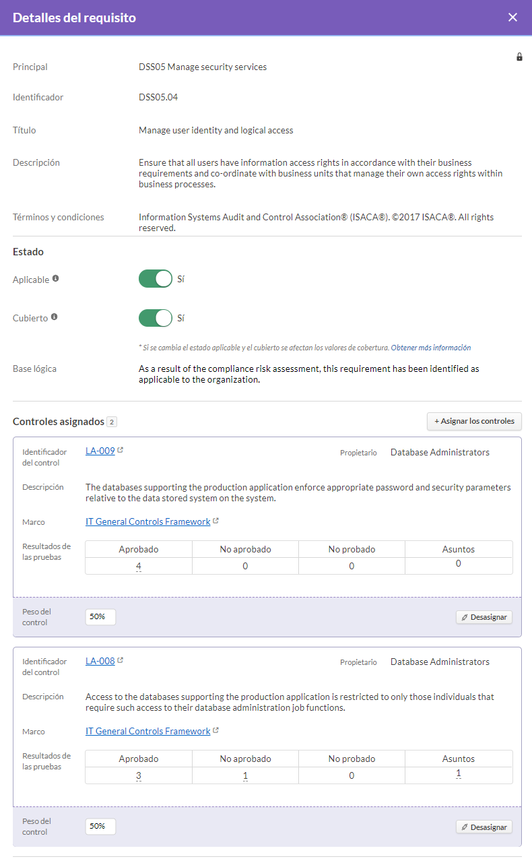Click the Database Administrators owner of LA-009
The height and width of the screenshot is (863, 532).
click(440, 452)
